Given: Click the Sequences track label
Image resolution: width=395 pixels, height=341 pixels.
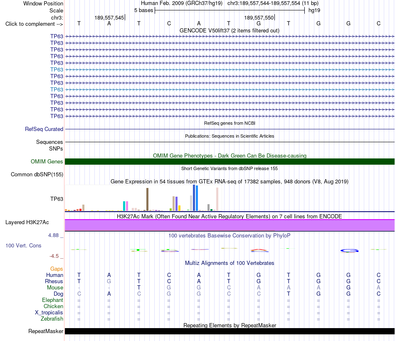Looking at the screenshot, I should point(49,142).
